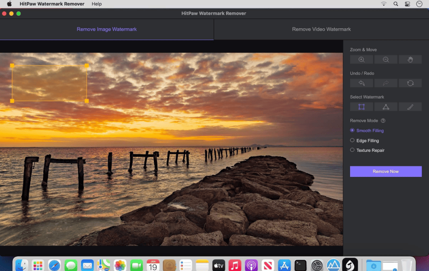
Task: Open Photos from the dock
Action: pos(120,265)
